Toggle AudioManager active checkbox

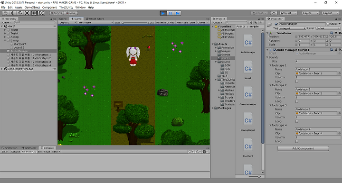[x=276, y=24]
